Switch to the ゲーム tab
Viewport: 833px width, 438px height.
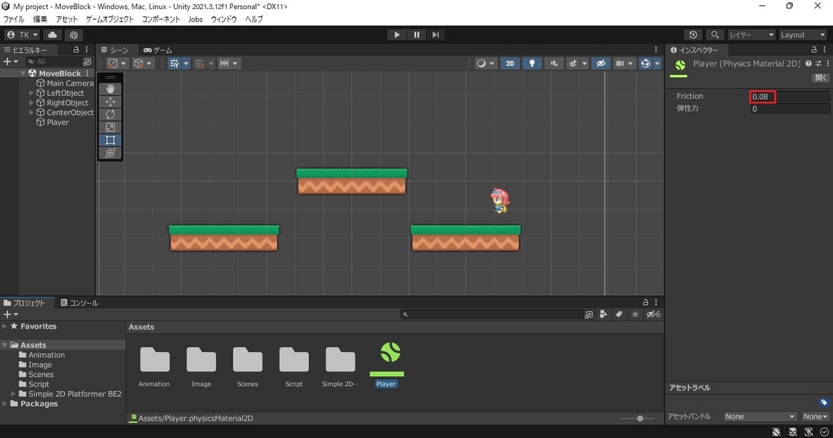tap(158, 50)
